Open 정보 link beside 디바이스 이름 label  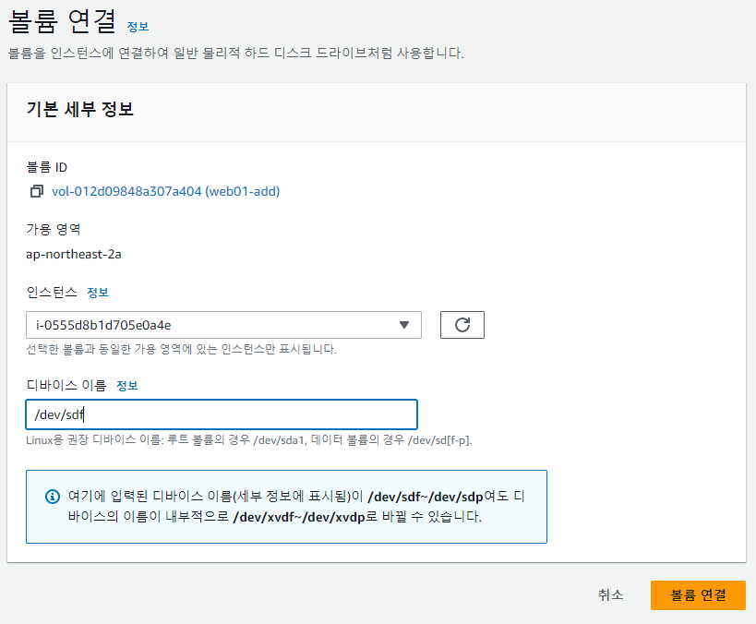click(x=126, y=385)
